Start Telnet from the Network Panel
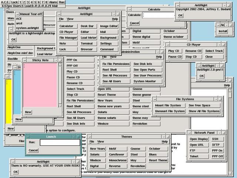The width and height of the screenshot is (237, 178). (194, 156)
